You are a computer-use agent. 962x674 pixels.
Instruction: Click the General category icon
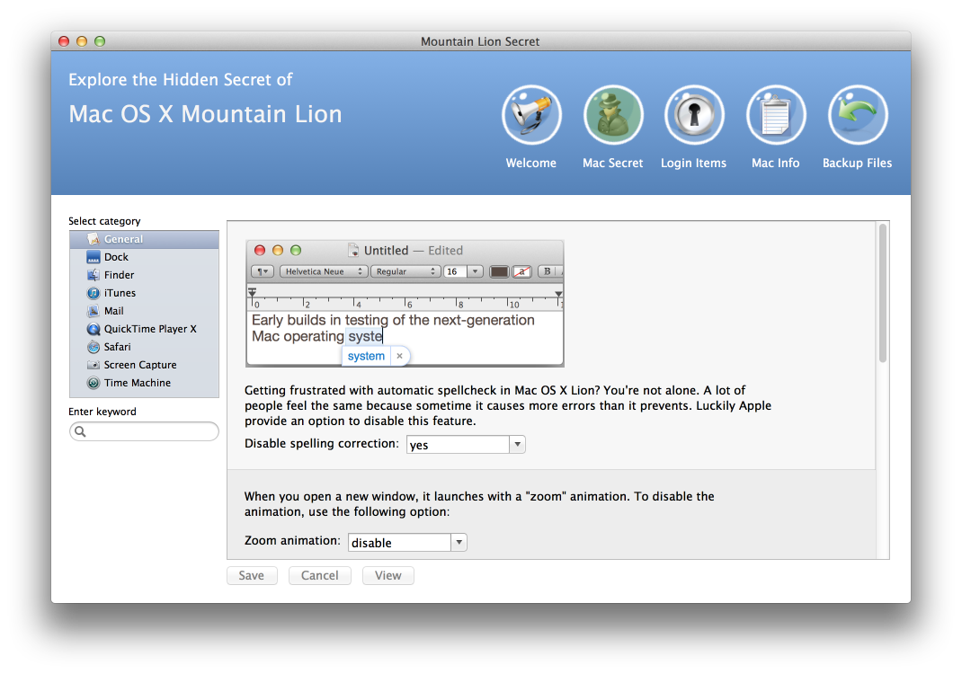pos(94,239)
